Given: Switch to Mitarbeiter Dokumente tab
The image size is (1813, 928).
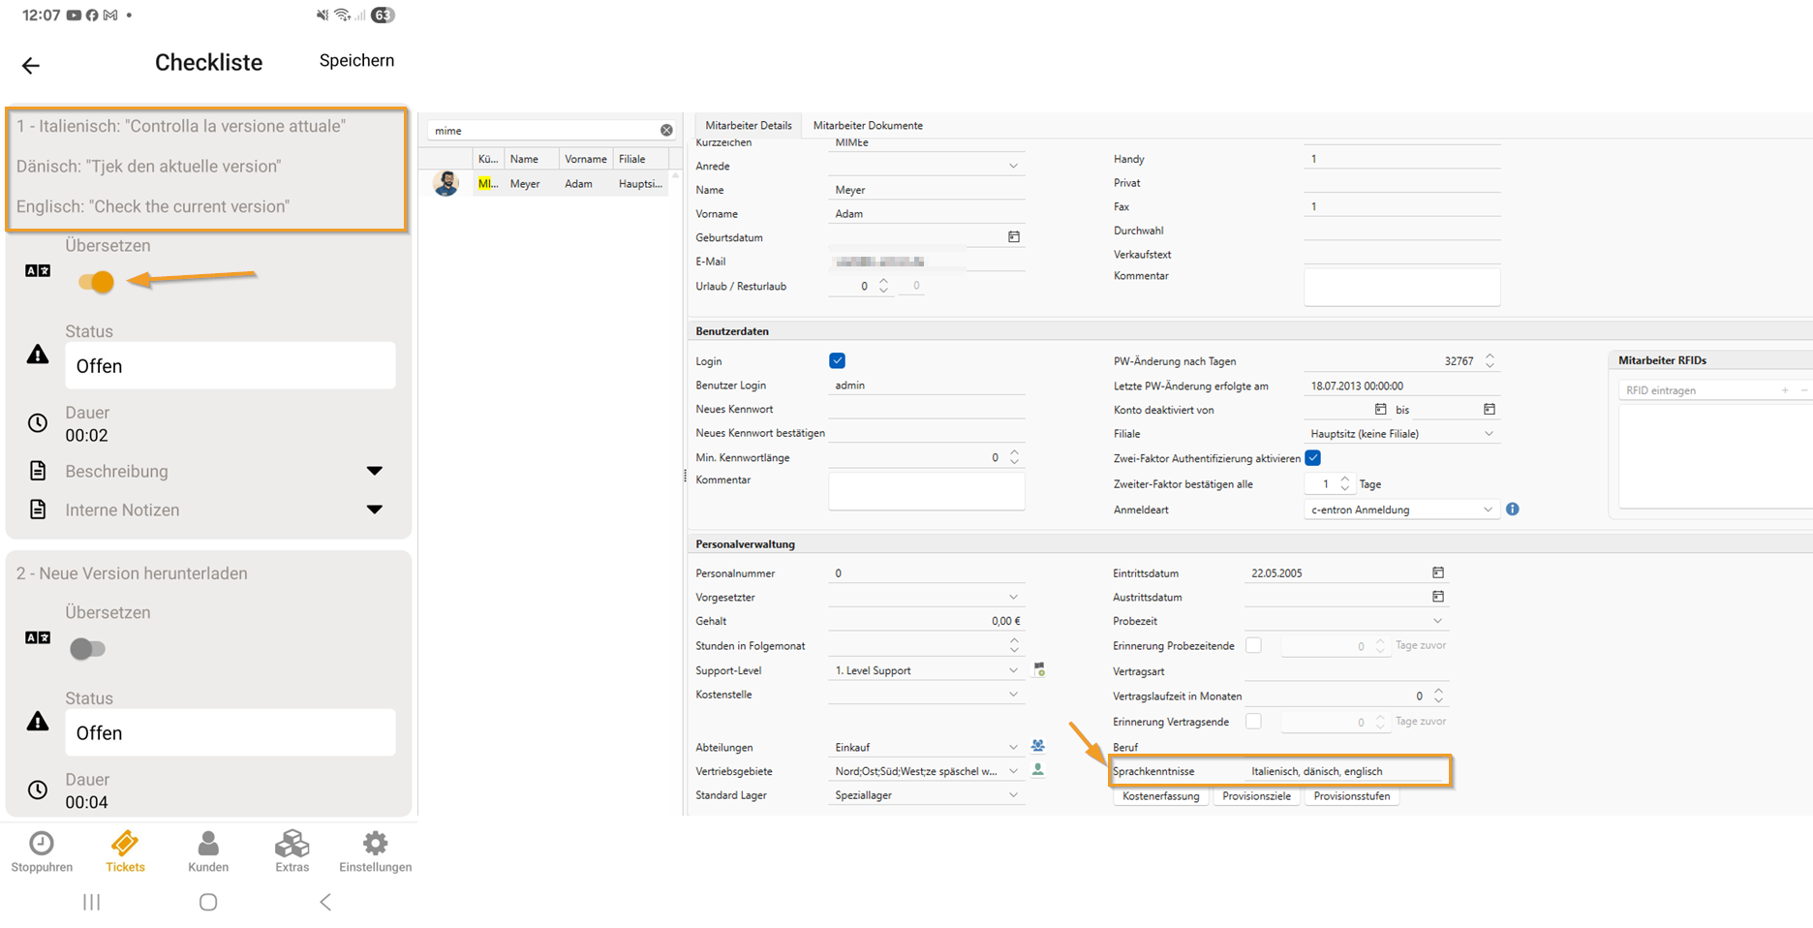Looking at the screenshot, I should tap(868, 125).
